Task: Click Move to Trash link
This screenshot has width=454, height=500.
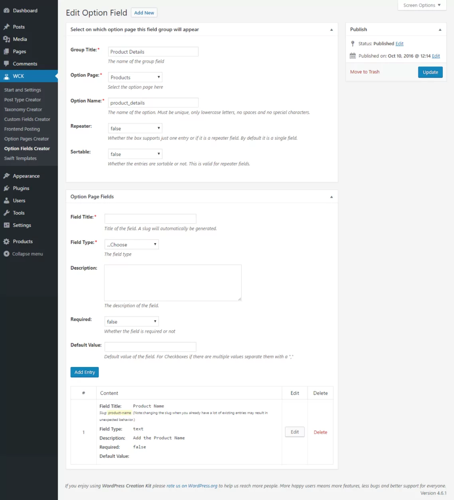Action: 365,72
